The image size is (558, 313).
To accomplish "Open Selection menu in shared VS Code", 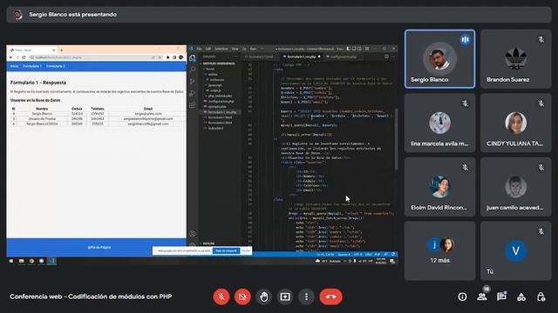I will coord(221,49).
